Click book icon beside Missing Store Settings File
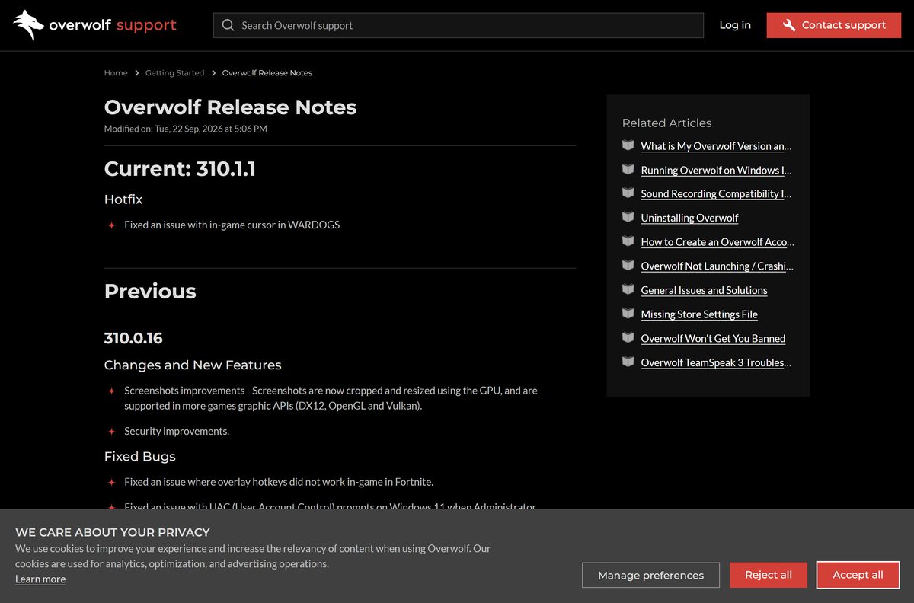This screenshot has width=914, height=603. point(628,313)
